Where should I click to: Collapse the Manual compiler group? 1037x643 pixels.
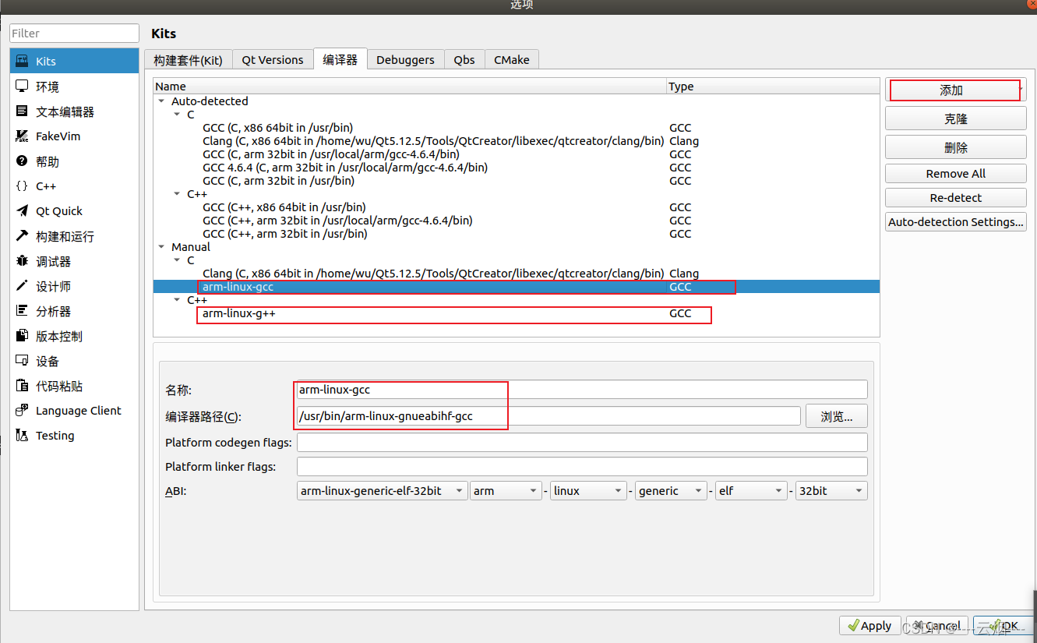click(x=161, y=246)
